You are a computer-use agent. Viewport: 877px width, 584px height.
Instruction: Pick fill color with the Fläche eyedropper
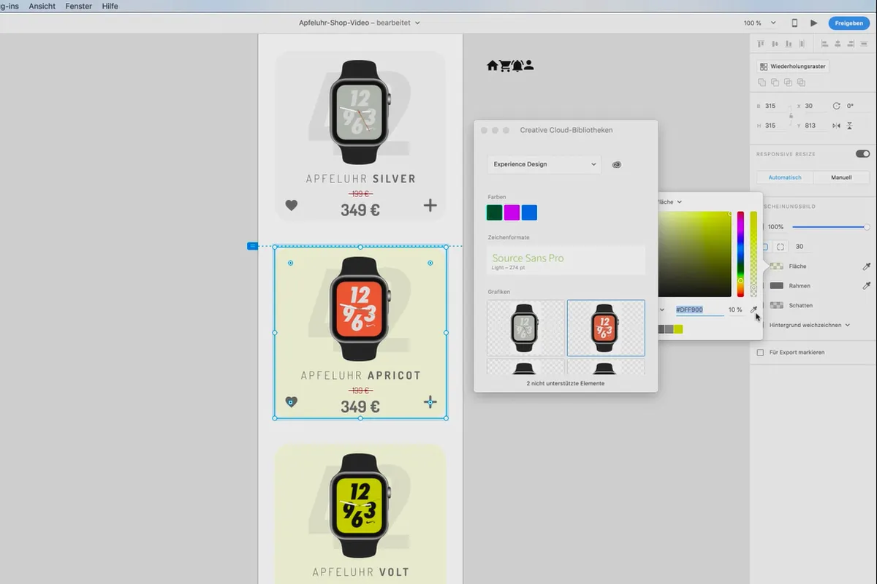click(x=867, y=266)
